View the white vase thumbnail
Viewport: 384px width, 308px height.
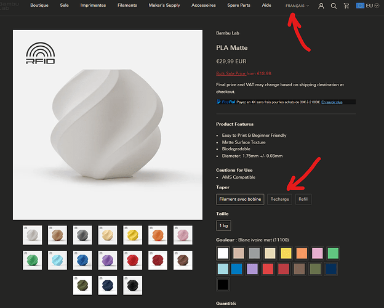click(33, 235)
